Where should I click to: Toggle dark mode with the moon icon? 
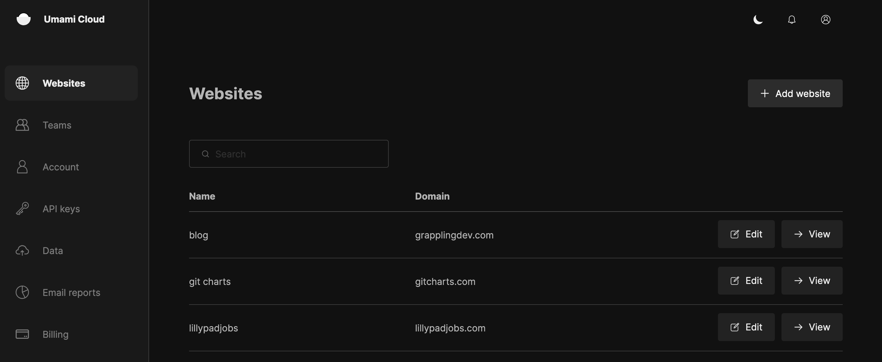point(758,20)
